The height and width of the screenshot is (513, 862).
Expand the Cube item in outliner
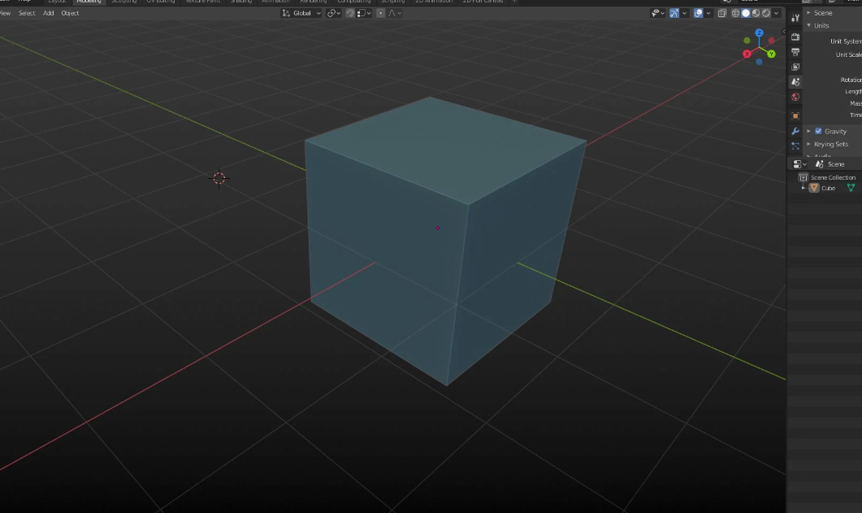(x=804, y=188)
